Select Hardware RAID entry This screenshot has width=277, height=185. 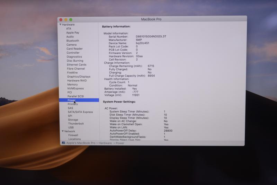coord(77,81)
